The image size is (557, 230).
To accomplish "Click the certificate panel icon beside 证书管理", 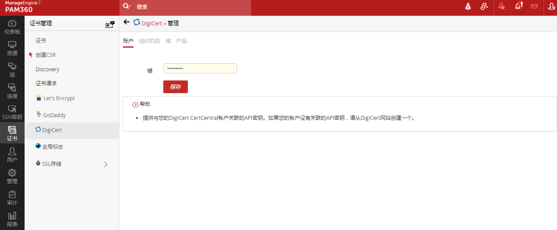I will click(110, 24).
